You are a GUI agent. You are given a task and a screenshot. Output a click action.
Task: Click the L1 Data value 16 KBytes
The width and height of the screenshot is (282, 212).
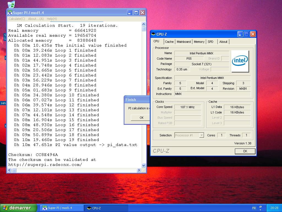(237, 107)
